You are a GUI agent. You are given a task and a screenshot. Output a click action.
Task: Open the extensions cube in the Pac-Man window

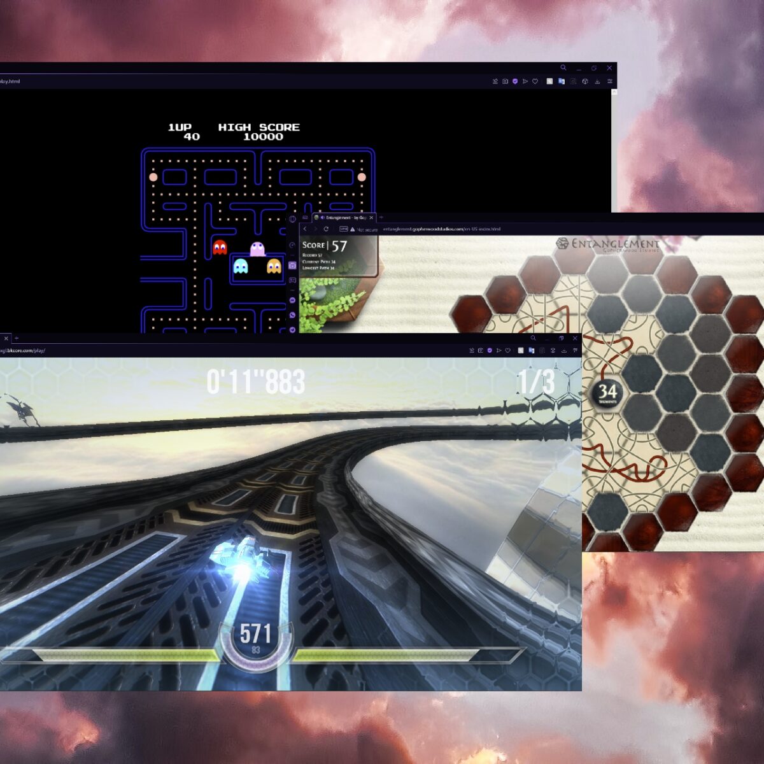585,81
